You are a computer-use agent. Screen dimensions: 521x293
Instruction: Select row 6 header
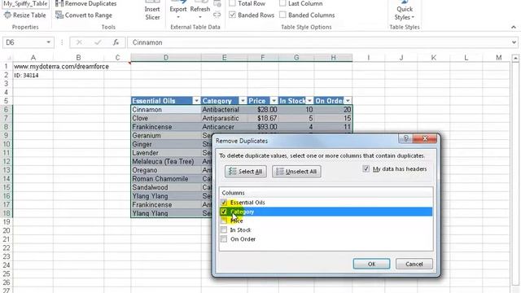[7, 110]
